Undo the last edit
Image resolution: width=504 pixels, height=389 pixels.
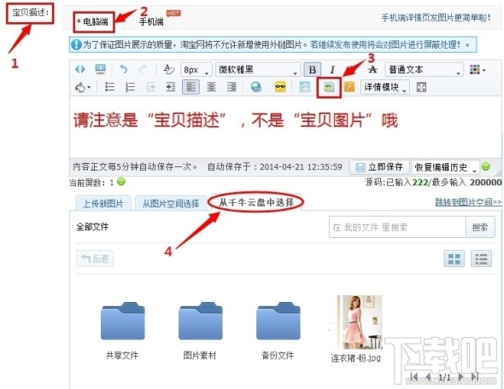click(124, 69)
